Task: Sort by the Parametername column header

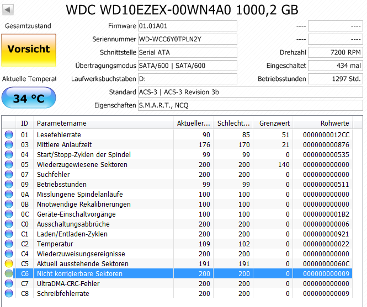Action: click(x=103, y=123)
